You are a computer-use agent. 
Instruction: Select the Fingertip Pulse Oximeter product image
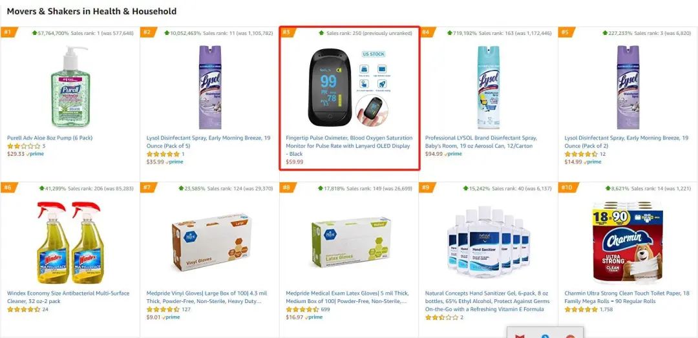[348, 87]
